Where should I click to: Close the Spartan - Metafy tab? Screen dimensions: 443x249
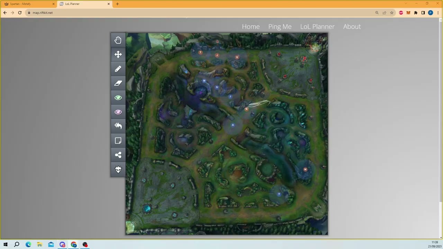53,4
